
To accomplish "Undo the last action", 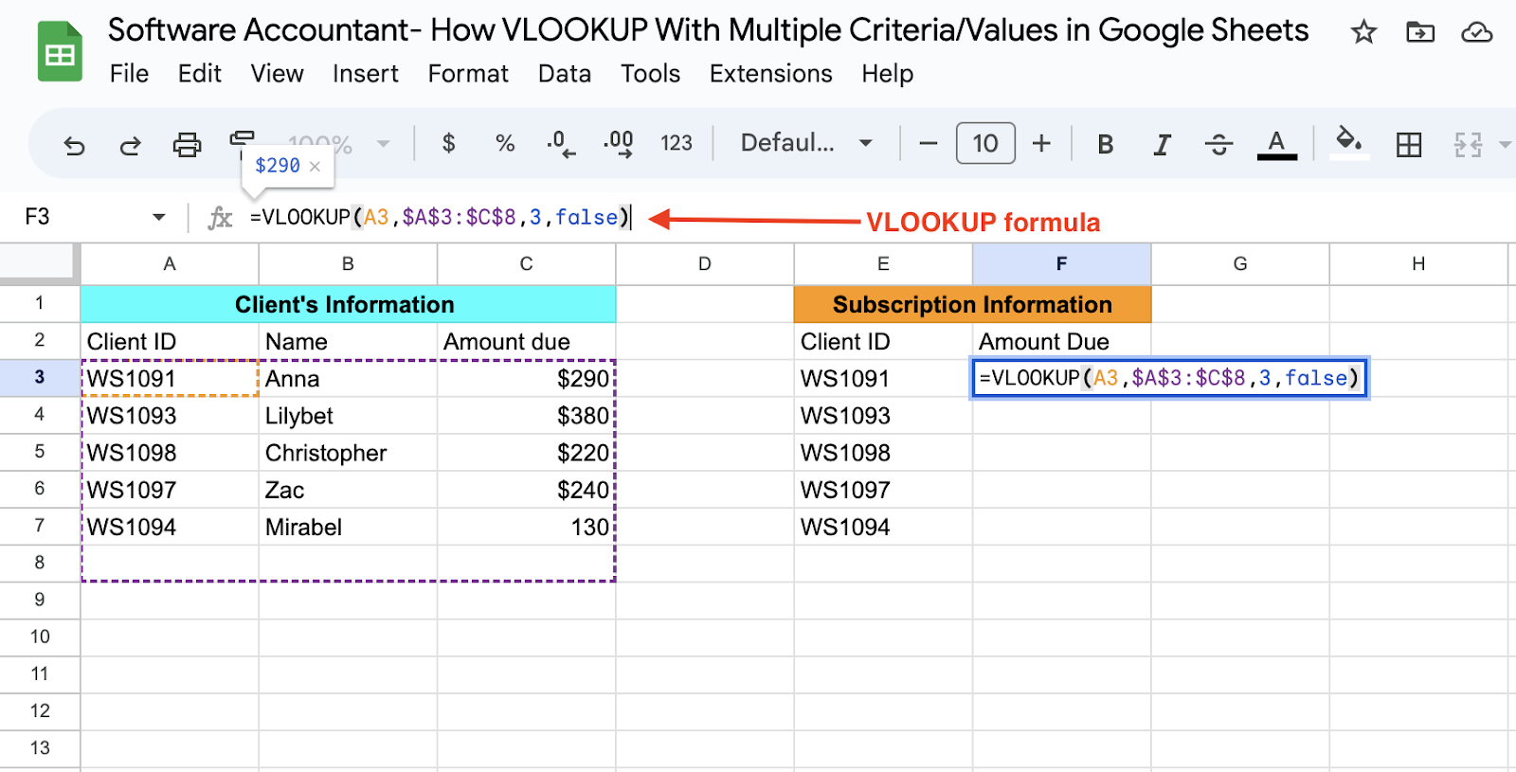I will (x=74, y=144).
